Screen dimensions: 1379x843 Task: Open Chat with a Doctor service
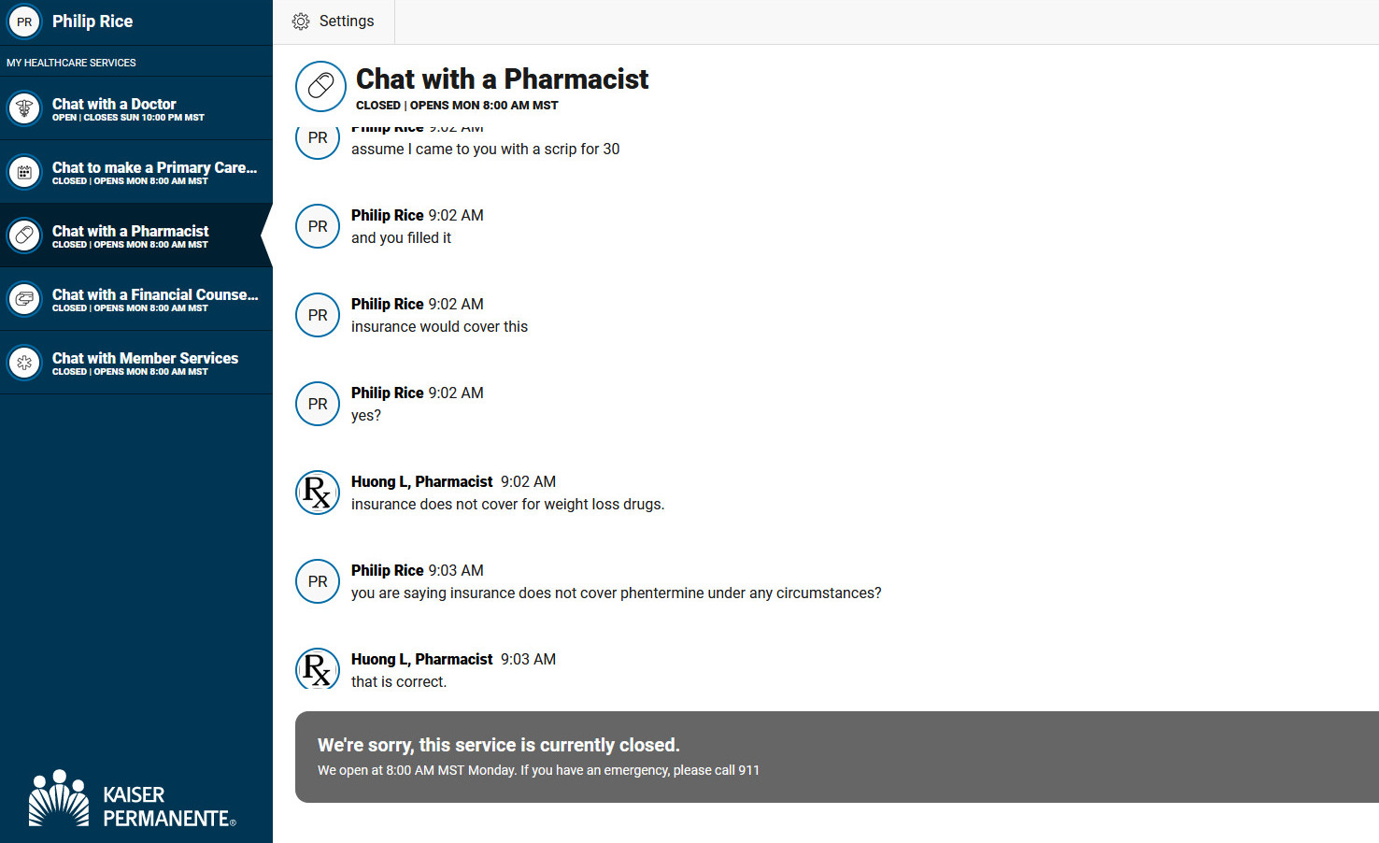tap(136, 108)
